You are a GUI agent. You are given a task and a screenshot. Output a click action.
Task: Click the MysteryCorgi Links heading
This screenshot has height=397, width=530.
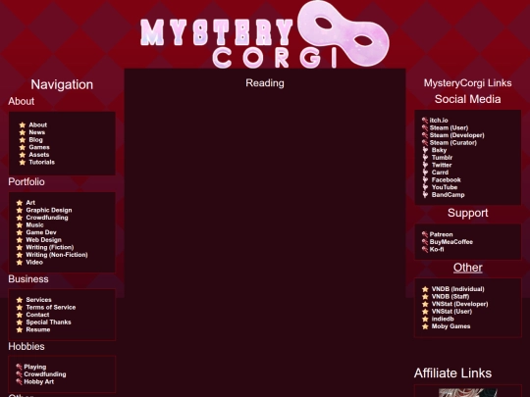467,82
